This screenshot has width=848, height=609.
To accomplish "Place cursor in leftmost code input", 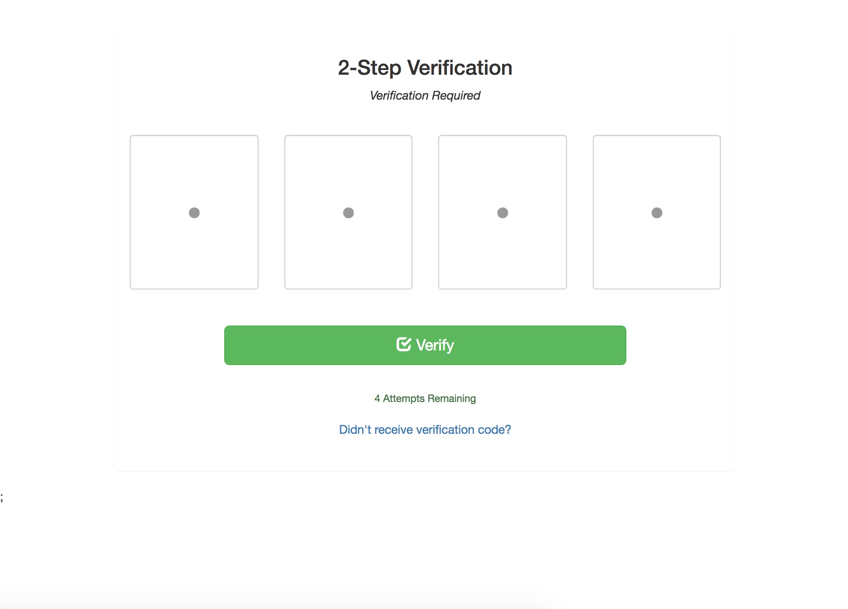I will pyautogui.click(x=194, y=212).
